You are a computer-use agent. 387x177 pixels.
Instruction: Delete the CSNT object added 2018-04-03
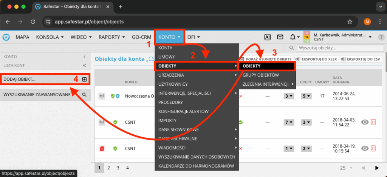373,122
